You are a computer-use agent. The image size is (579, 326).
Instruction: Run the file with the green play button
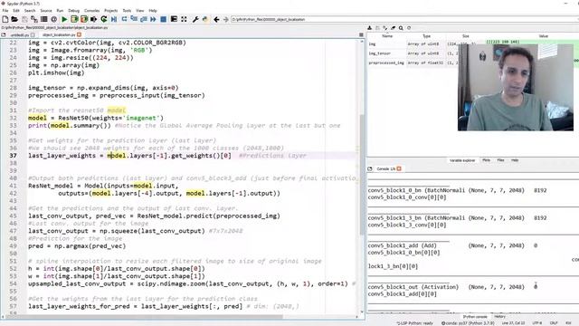tap(64, 19)
